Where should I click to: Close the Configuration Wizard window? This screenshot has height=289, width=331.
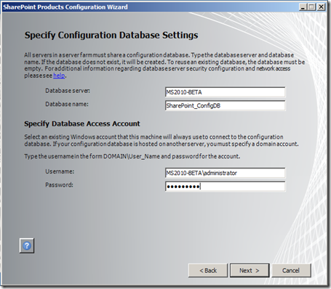pos(321,7)
